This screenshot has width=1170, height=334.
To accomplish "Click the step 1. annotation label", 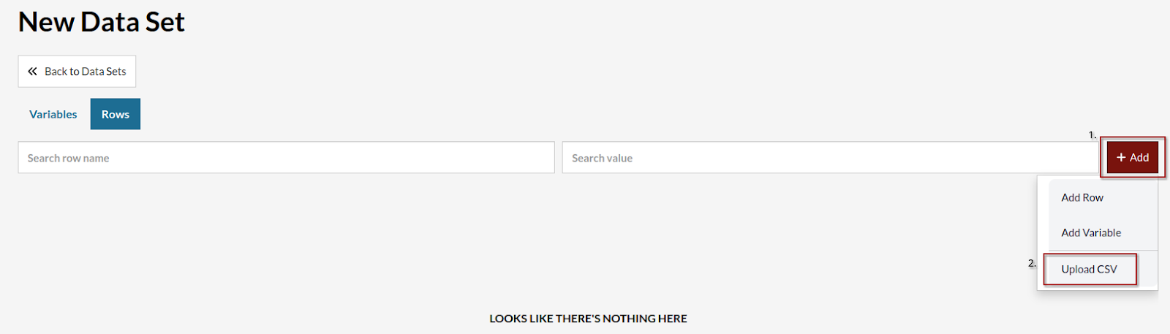I will click(x=1092, y=134).
